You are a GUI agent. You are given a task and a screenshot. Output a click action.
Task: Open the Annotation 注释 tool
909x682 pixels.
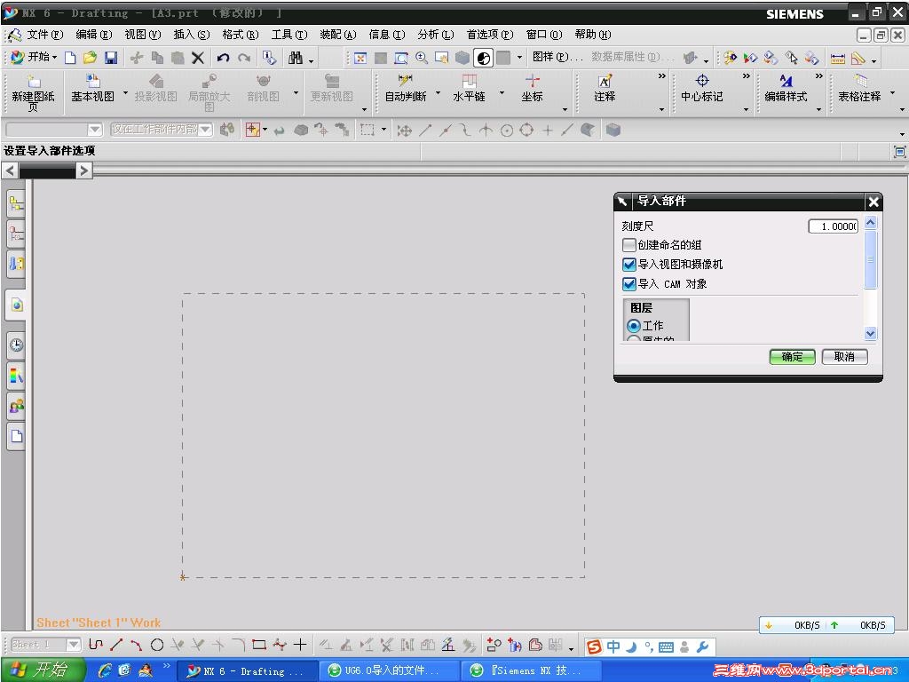tap(604, 88)
